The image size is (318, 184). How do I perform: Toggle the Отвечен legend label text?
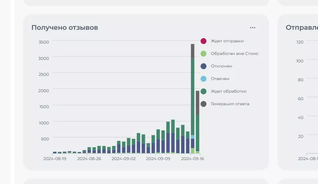click(220, 79)
